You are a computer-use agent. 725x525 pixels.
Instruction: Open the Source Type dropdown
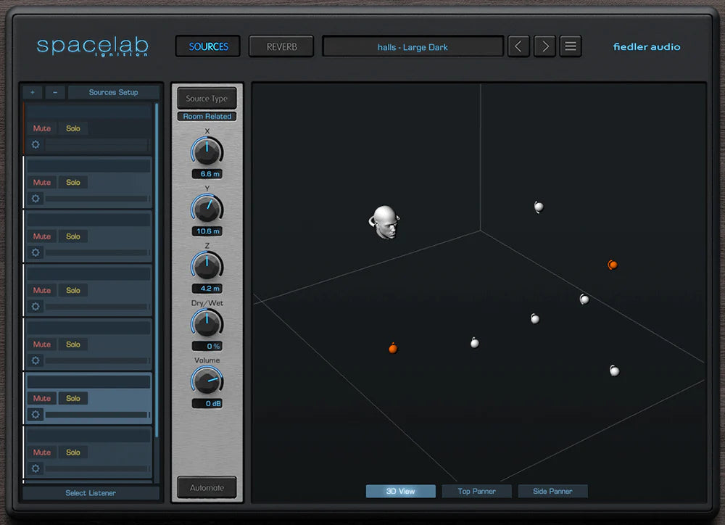(x=207, y=99)
